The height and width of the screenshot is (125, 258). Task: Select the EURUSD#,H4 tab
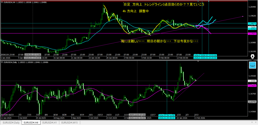coord(30,122)
